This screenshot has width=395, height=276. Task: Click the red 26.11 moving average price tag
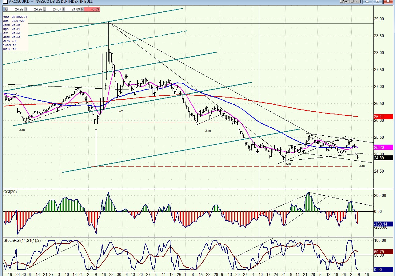tap(383, 117)
